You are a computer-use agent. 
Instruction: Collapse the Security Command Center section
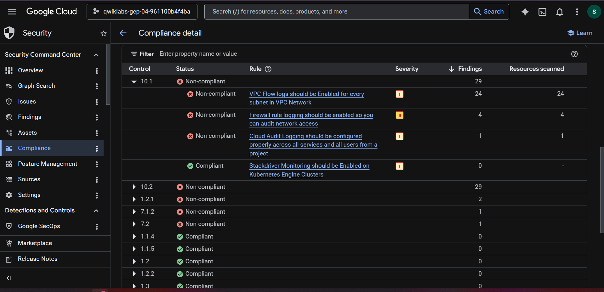[x=96, y=55]
